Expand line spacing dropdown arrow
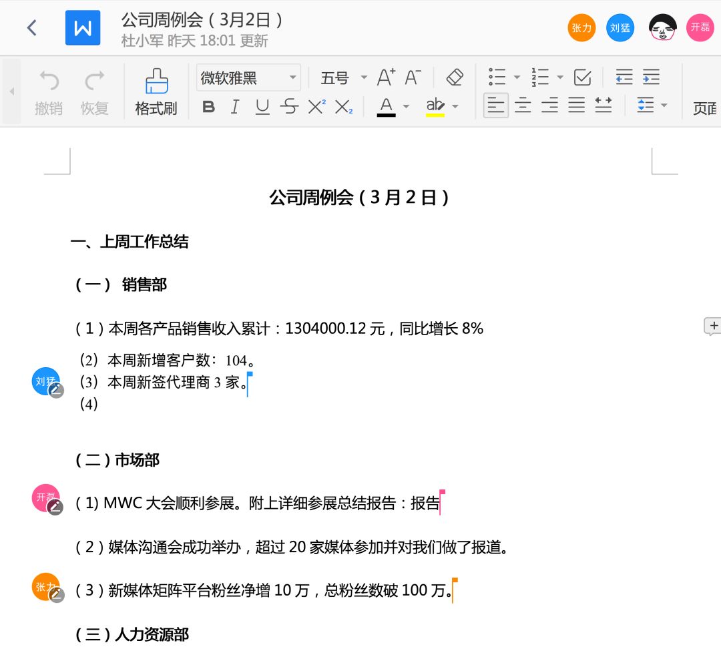This screenshot has height=655, width=721. coord(664,105)
